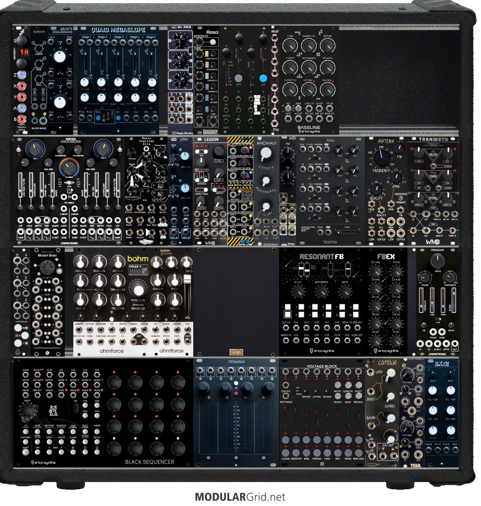This screenshot has height=506, width=481.
Task: Click the Anomaly CUTOFF knob
Action: pyautogui.click(x=266, y=154)
